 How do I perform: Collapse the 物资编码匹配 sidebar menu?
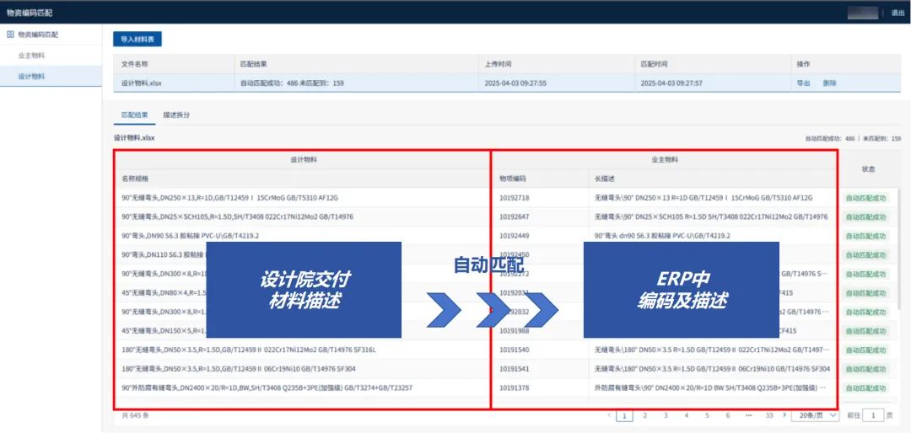click(51, 35)
